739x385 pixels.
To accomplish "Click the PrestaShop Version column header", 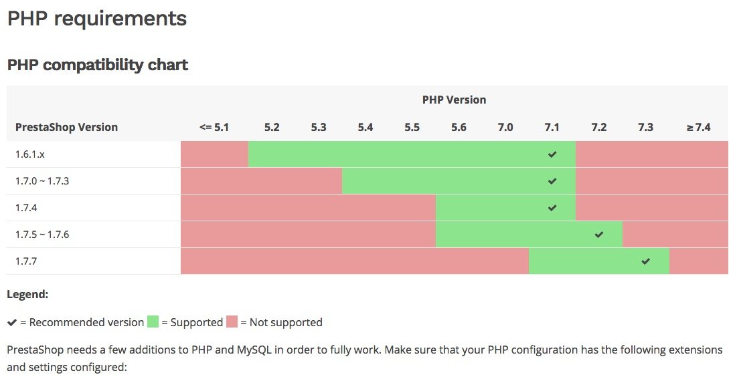I will coord(66,127).
